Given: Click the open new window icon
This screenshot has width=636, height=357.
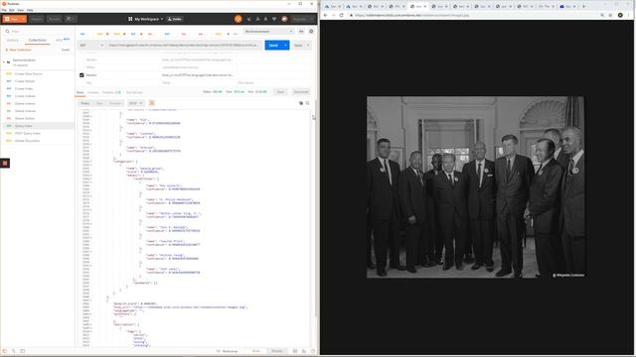Looking at the screenshot, I should point(70,19).
